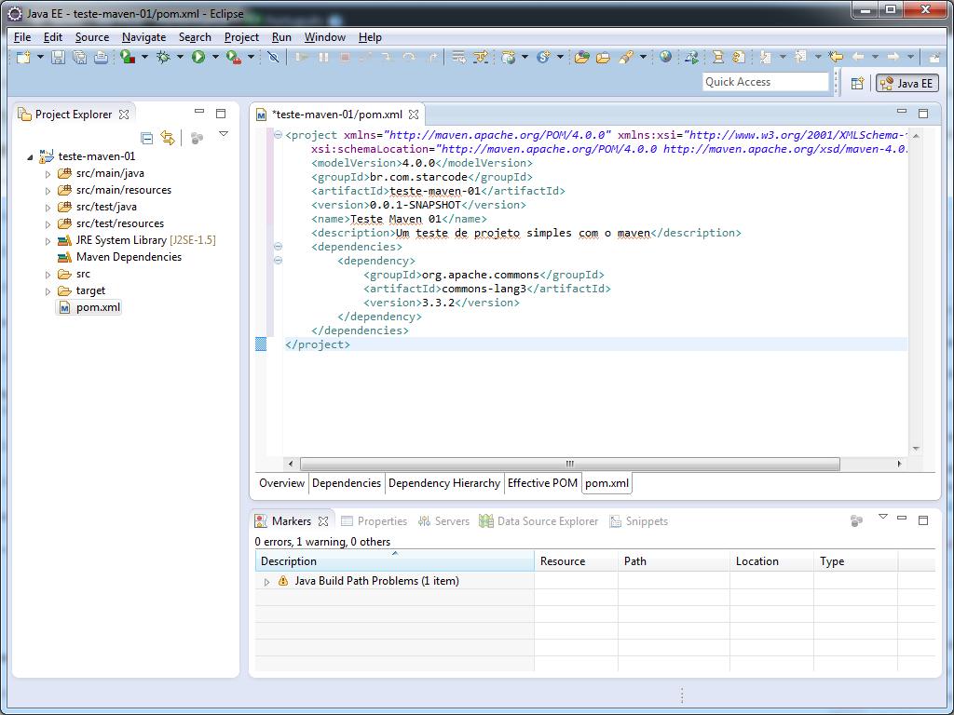Select the Servers view tab
This screenshot has width=954, height=715.
tap(444, 521)
